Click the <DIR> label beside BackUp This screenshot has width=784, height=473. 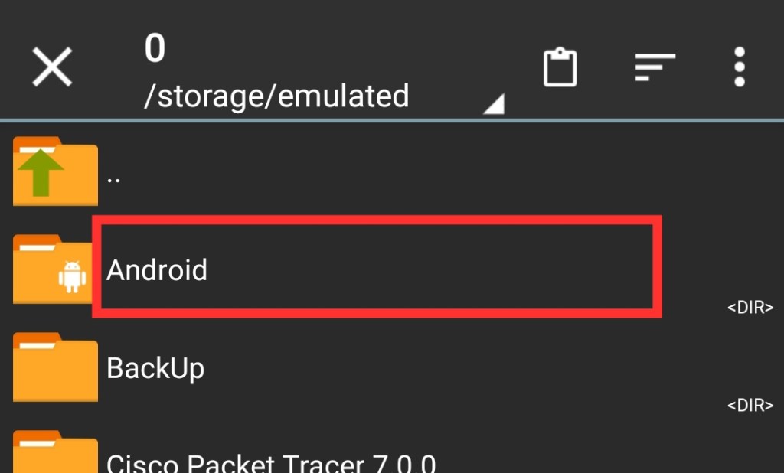(750, 406)
